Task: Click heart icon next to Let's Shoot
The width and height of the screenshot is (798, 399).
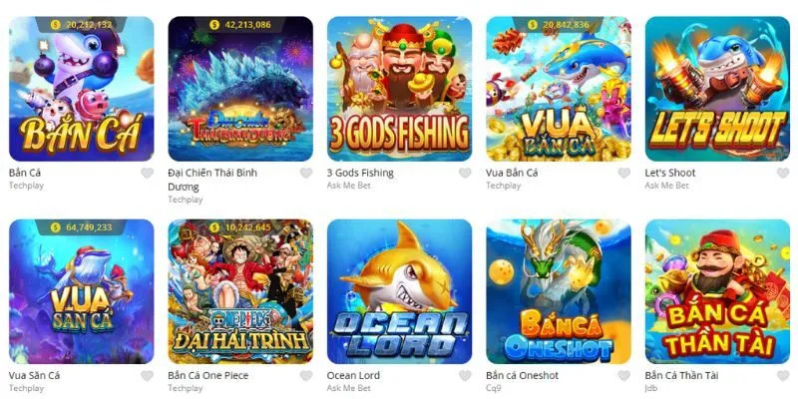Action: 783,173
